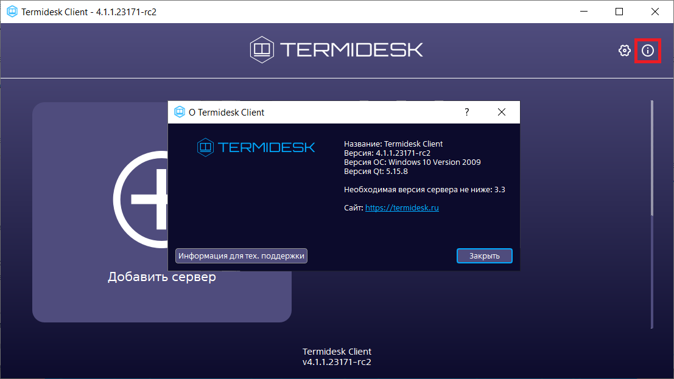The height and width of the screenshot is (379, 674).
Task: Click the blue Termidesk logo in the dialog
Action: (256, 147)
